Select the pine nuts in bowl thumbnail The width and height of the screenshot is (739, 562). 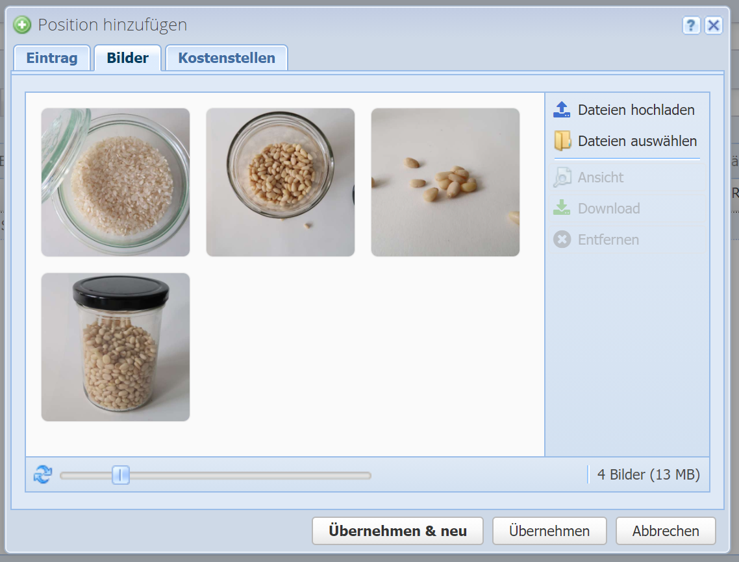(281, 182)
